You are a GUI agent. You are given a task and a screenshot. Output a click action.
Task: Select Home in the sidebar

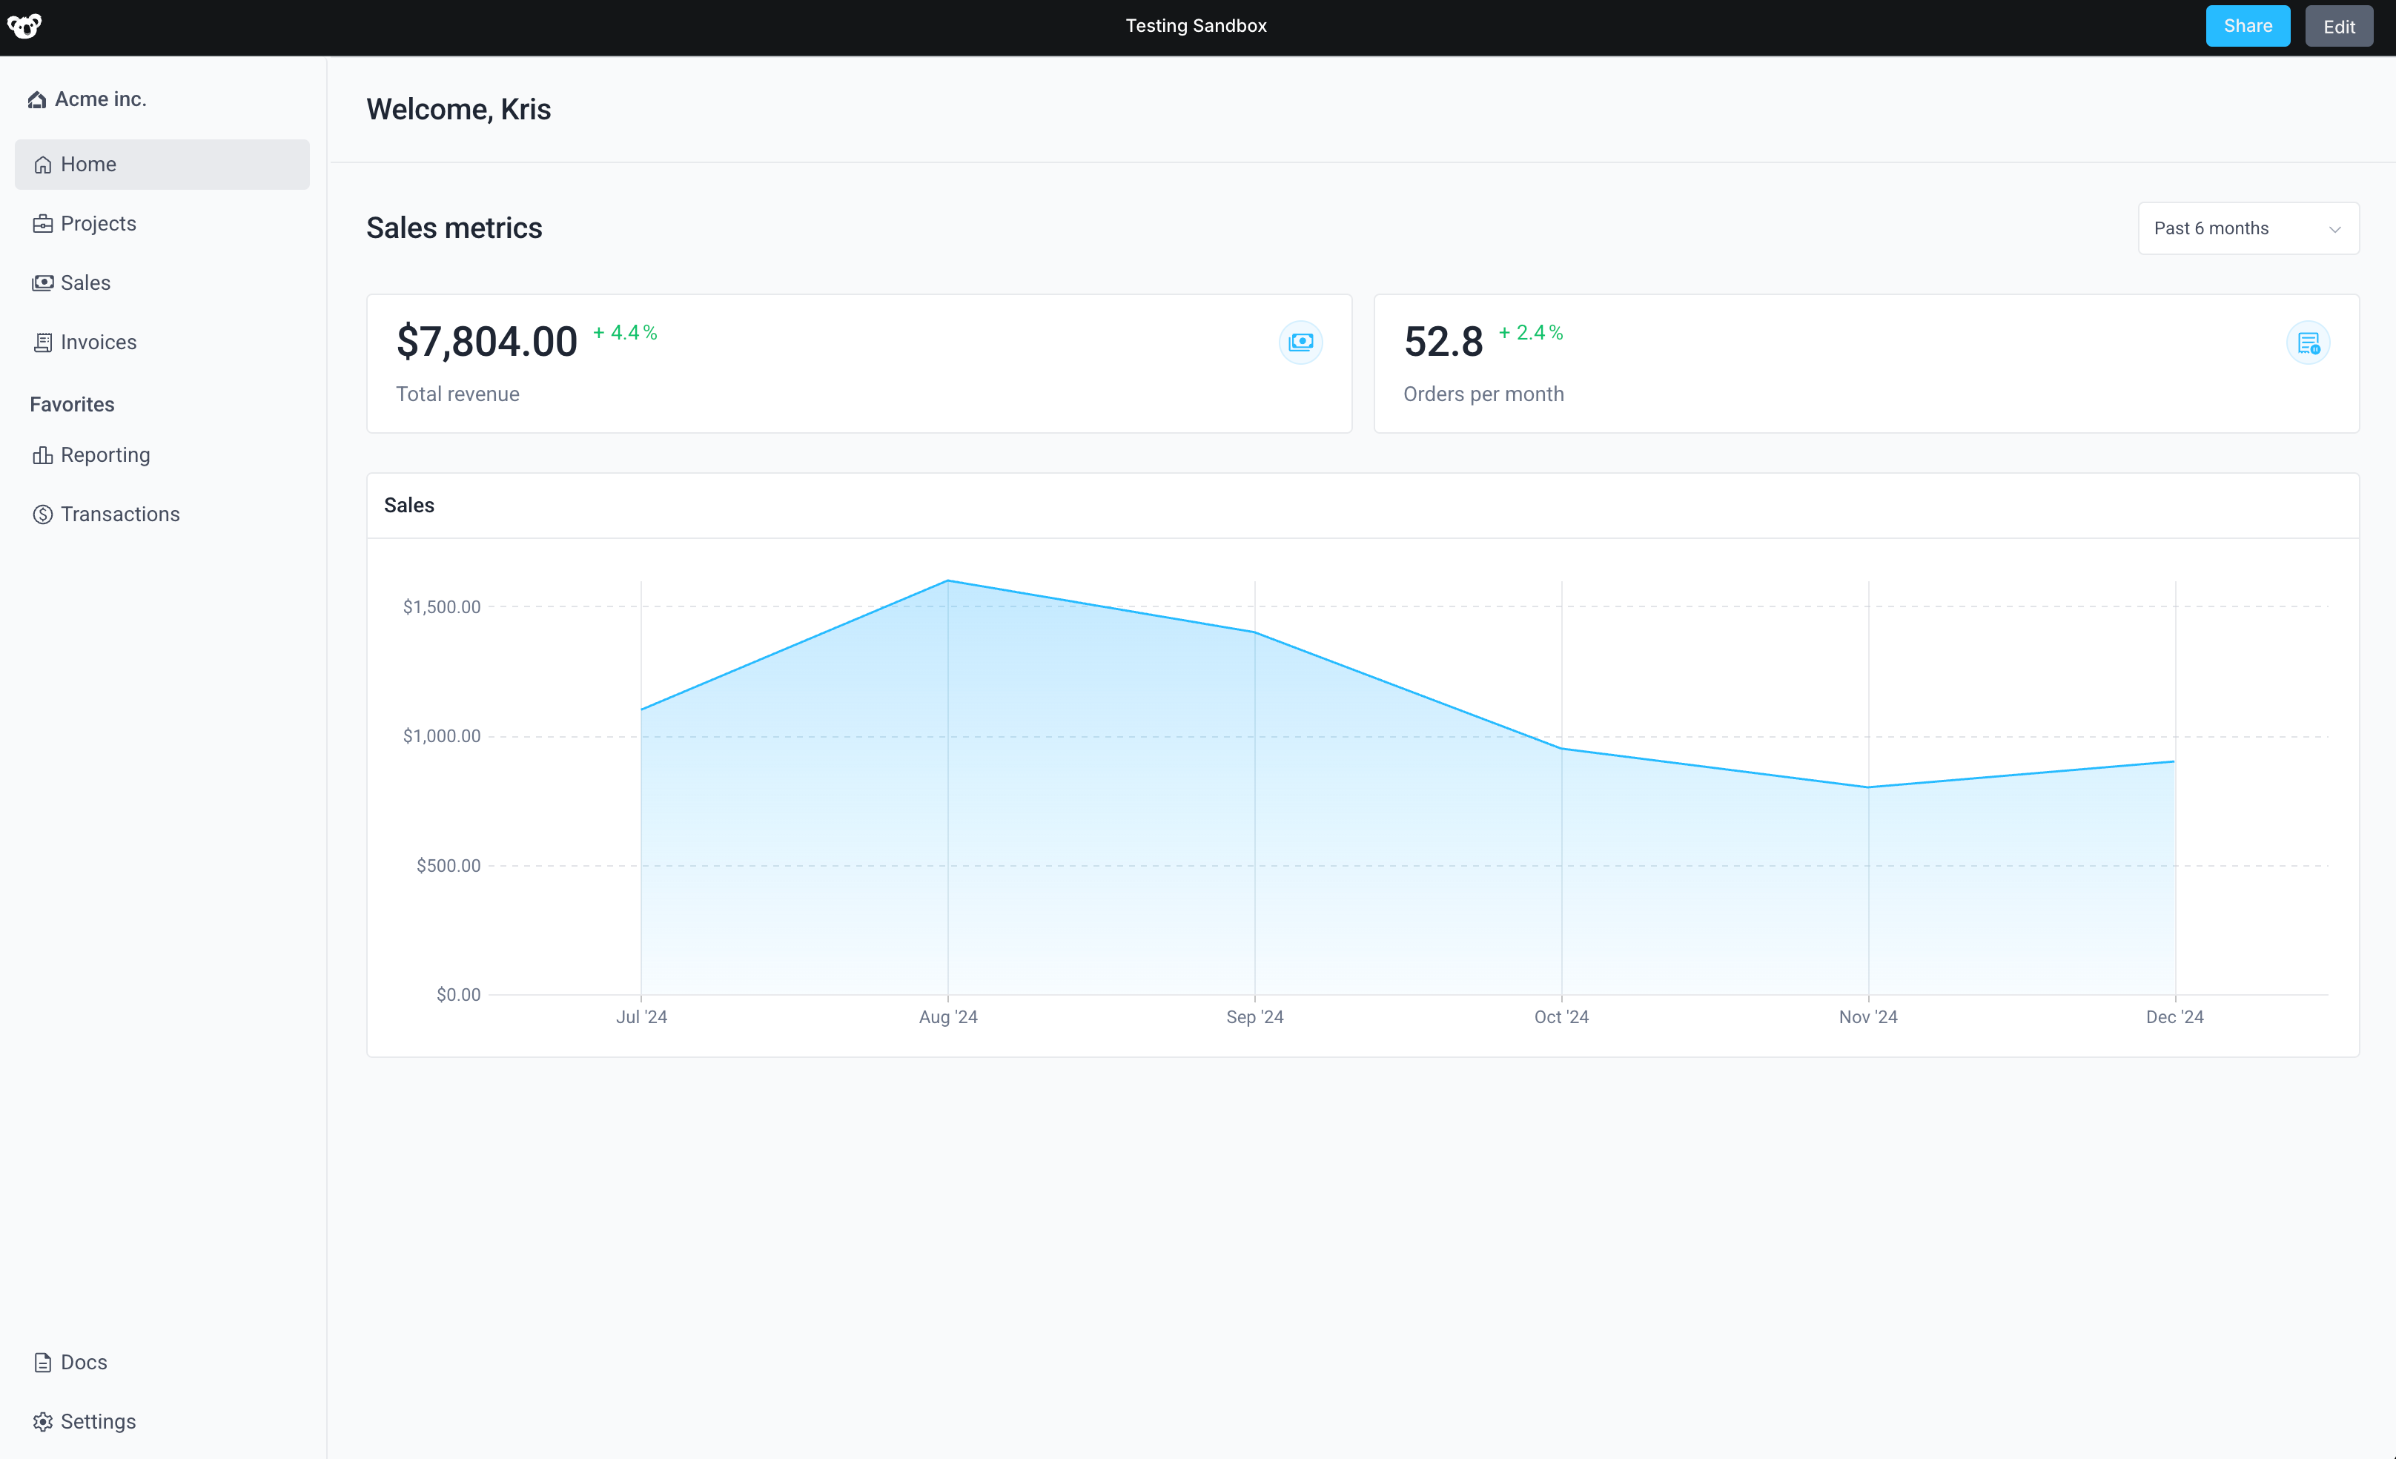(x=88, y=165)
